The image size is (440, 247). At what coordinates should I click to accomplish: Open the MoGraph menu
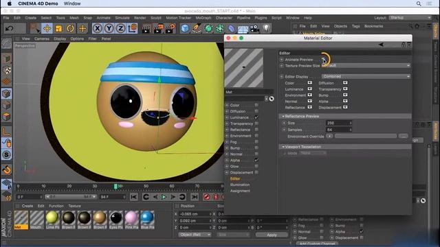point(203,18)
